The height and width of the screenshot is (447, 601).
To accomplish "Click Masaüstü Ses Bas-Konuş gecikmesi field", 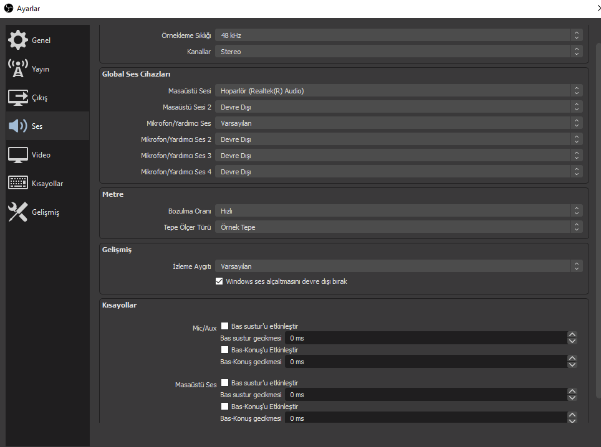I will [426, 418].
